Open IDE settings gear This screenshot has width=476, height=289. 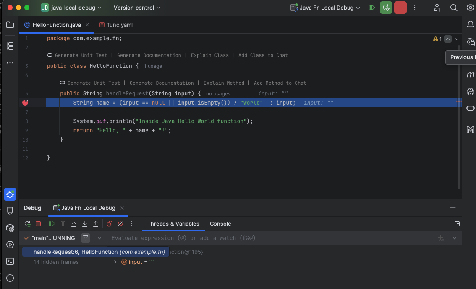(x=470, y=8)
